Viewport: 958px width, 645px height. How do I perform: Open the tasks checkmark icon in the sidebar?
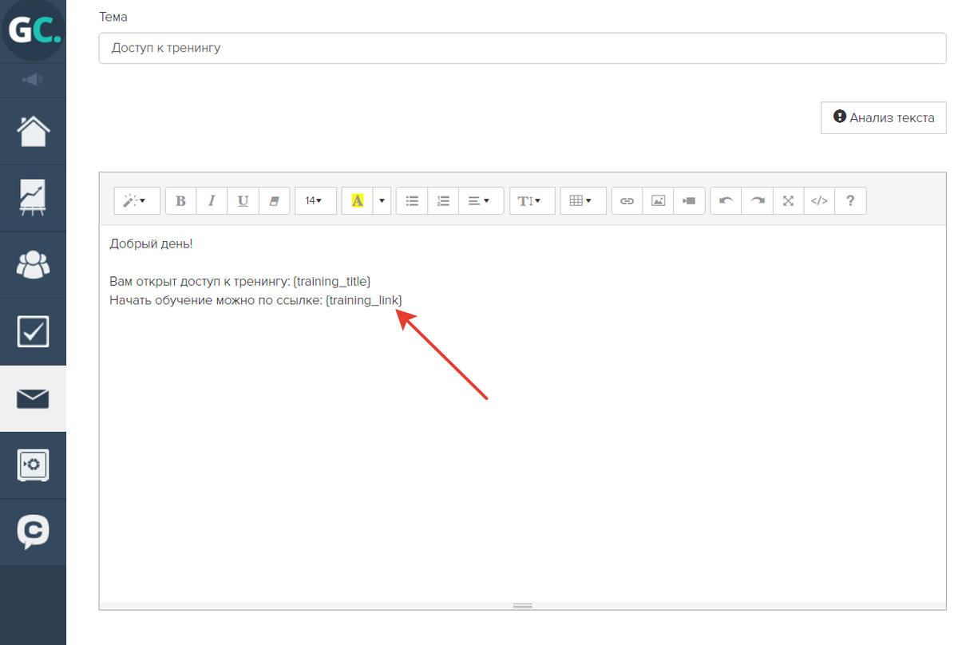pyautogui.click(x=33, y=332)
